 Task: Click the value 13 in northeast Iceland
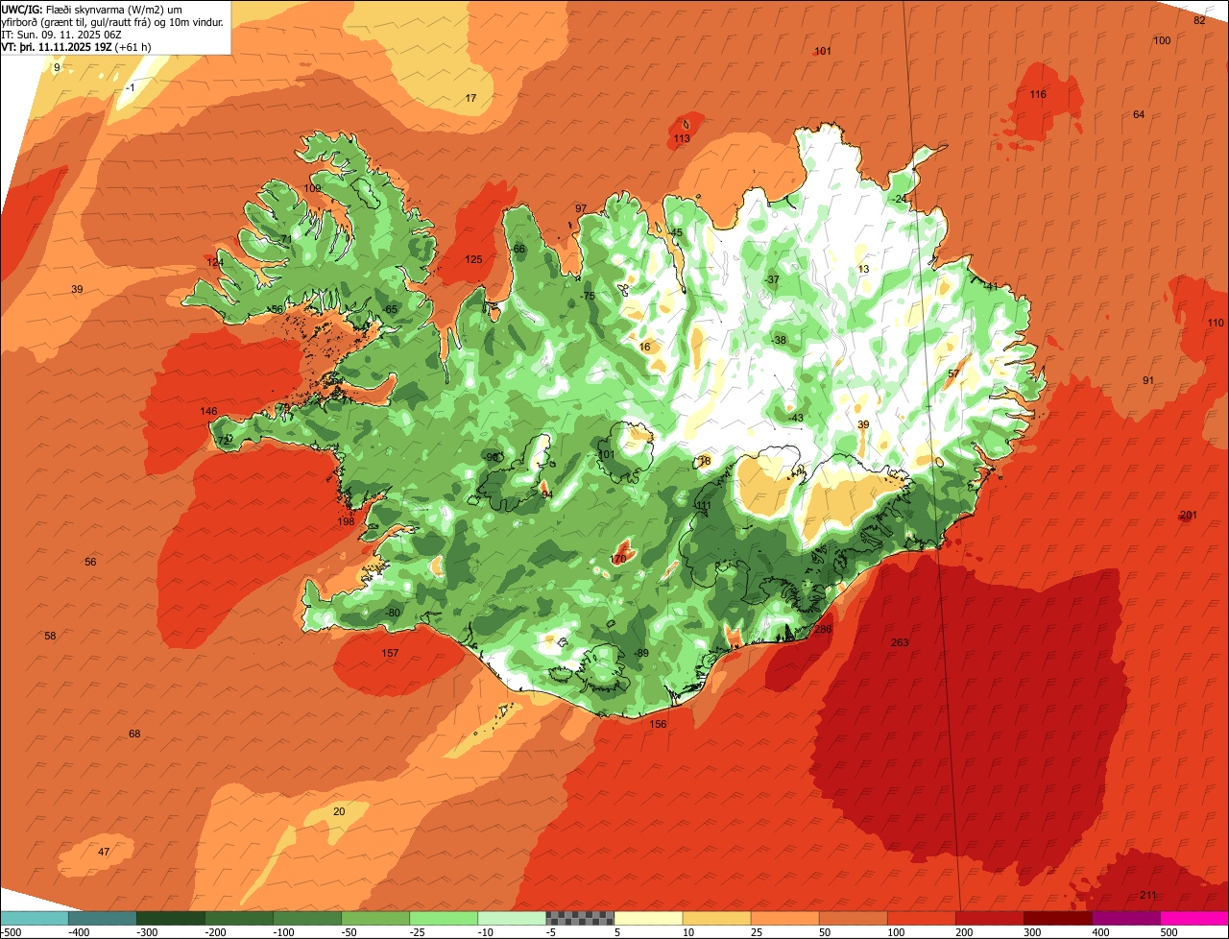point(863,269)
